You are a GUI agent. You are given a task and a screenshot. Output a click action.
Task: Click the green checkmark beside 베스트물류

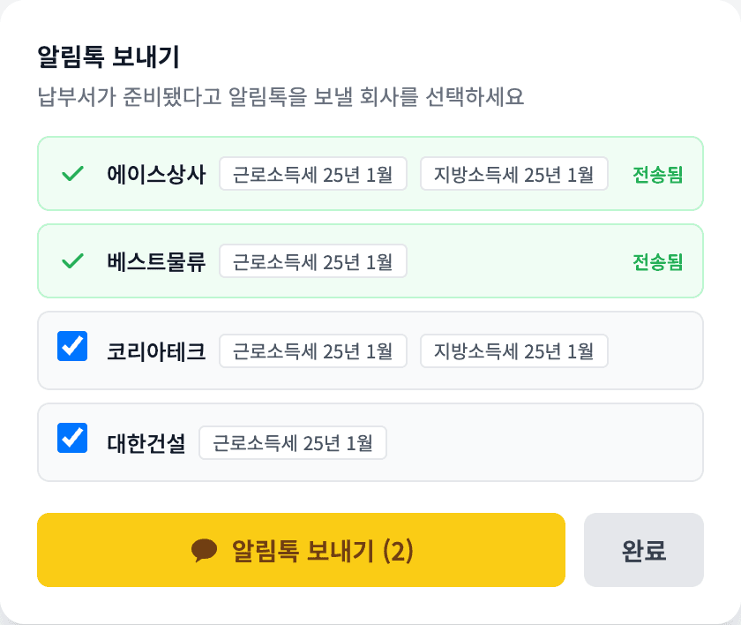(x=72, y=261)
